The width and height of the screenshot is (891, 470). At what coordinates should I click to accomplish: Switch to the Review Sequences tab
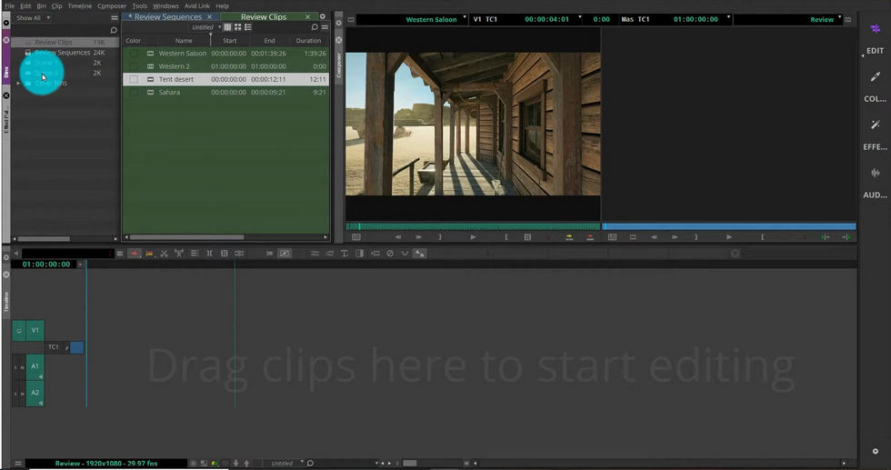[167, 17]
